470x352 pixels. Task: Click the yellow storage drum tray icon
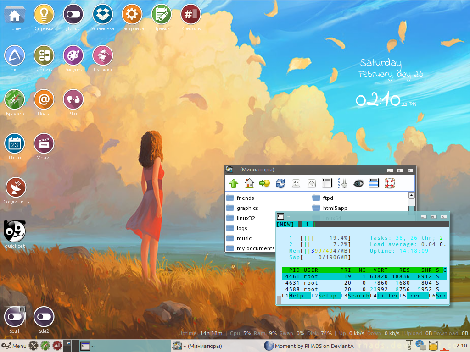click(x=433, y=346)
